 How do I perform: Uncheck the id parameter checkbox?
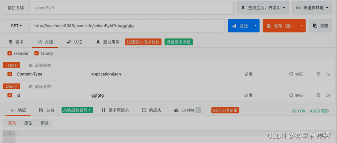click(x=10, y=95)
